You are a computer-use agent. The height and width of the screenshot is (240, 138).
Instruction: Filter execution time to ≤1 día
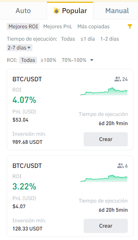coord(88,39)
